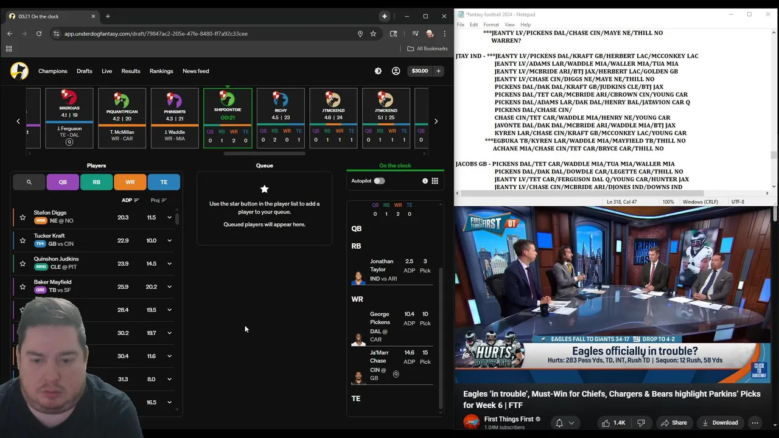Star Quinshon Judkins for the queue
This screenshot has width=779, height=438.
(x=23, y=263)
